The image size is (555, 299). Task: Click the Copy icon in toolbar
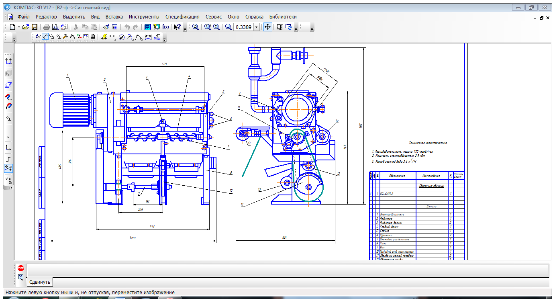click(x=85, y=27)
